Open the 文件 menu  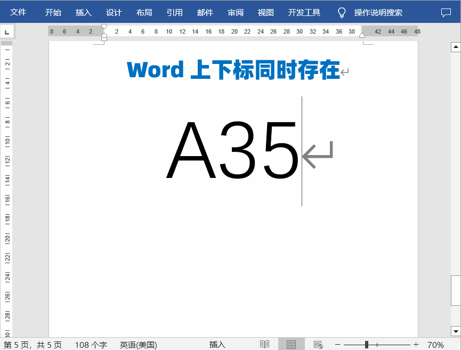(18, 12)
